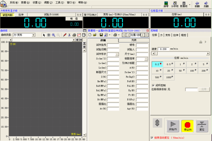The width and height of the screenshot is (212, 141).
Task: Open the 工具 menu
Action: [x=60, y=3]
